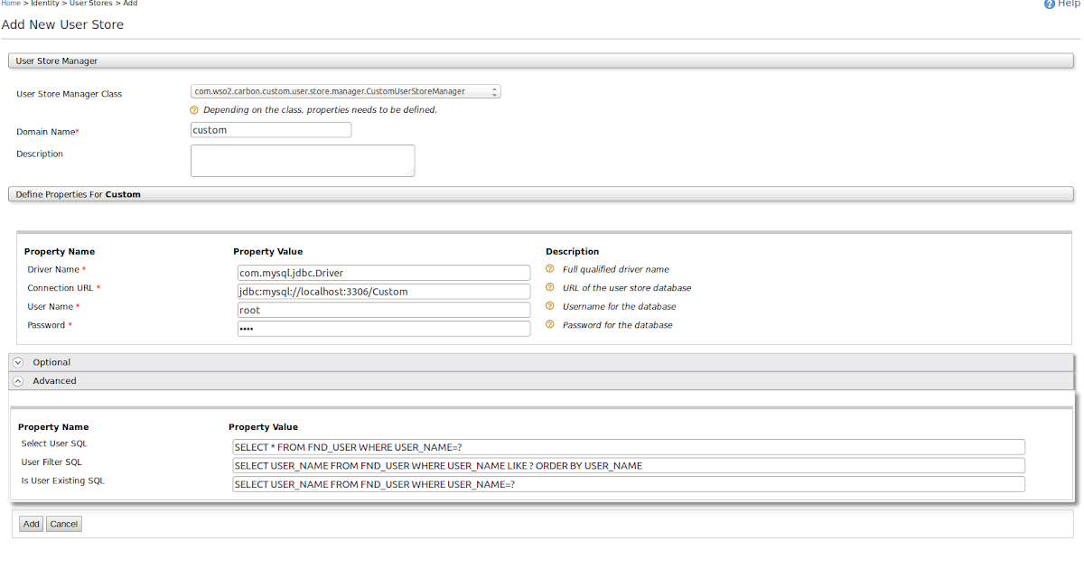Click the help icon beside Driver Name description

pyautogui.click(x=550, y=269)
